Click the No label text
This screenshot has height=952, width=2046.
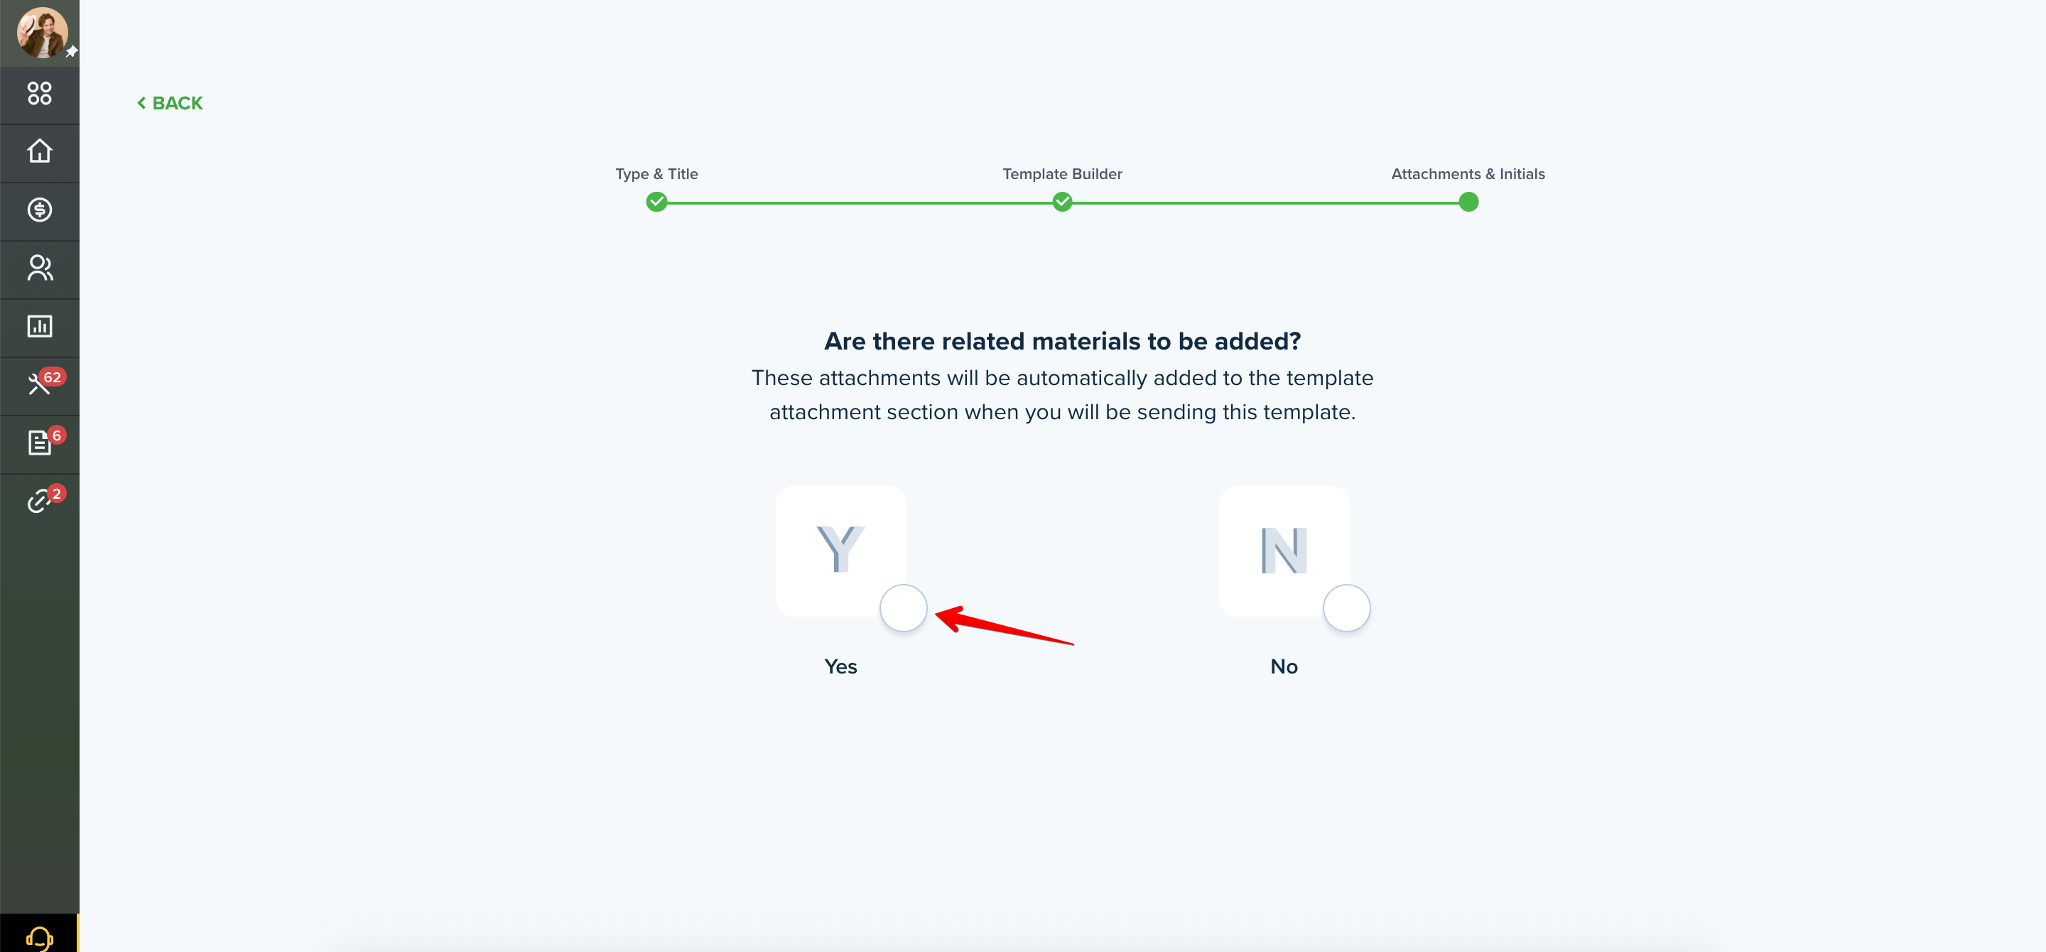point(1284,667)
